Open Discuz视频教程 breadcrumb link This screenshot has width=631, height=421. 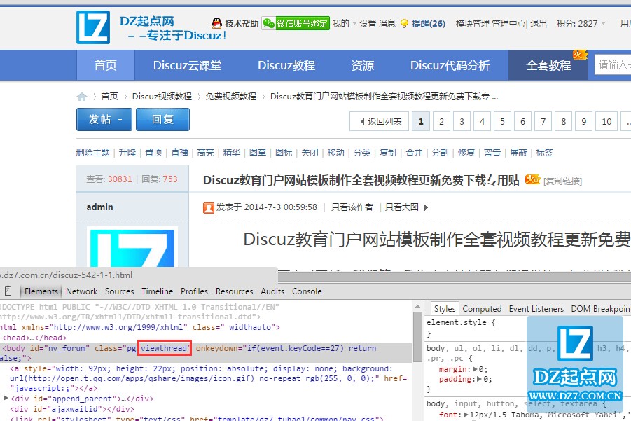(x=162, y=97)
